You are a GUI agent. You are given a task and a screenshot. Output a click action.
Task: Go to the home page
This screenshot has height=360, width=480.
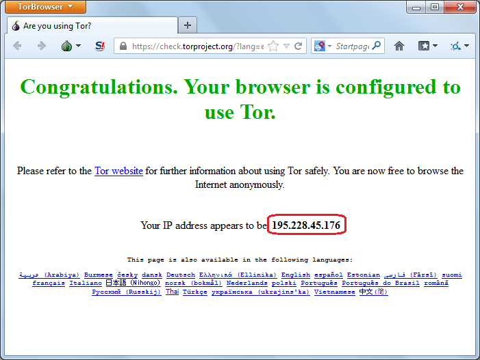399,46
